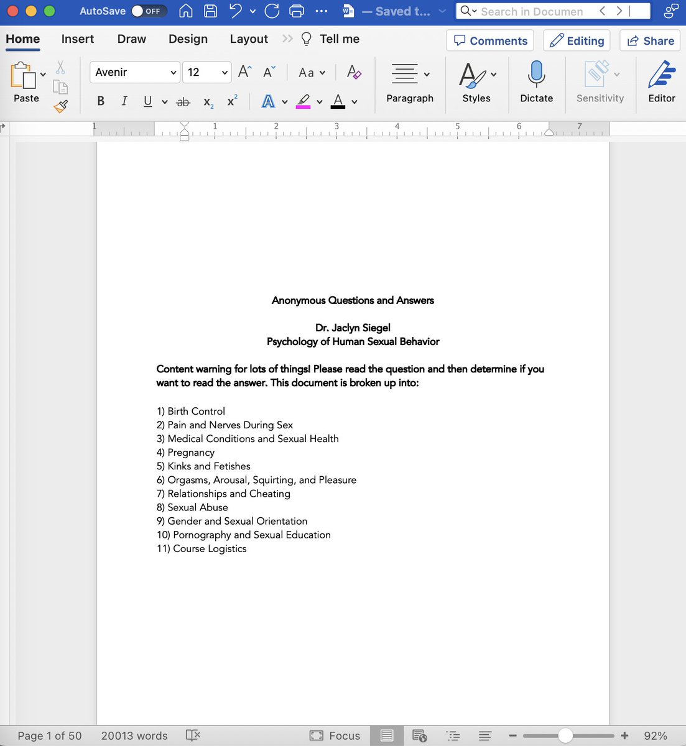Click the 20013 words count
Viewport: 686px width, 746px height.
pyautogui.click(x=134, y=735)
